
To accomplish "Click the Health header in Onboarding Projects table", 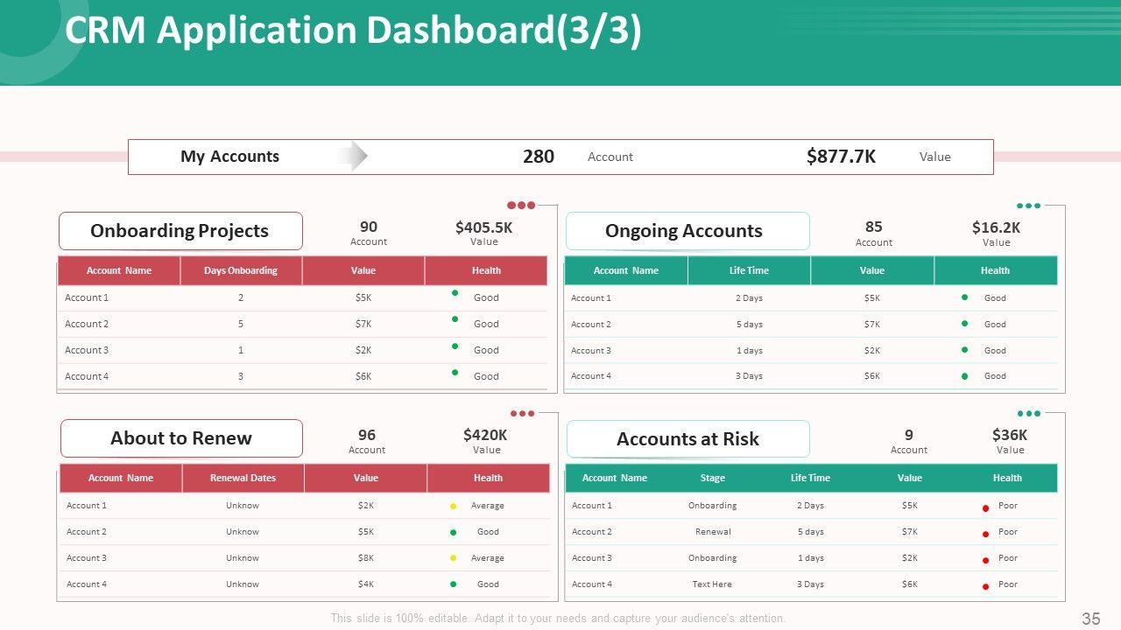I will (x=486, y=270).
